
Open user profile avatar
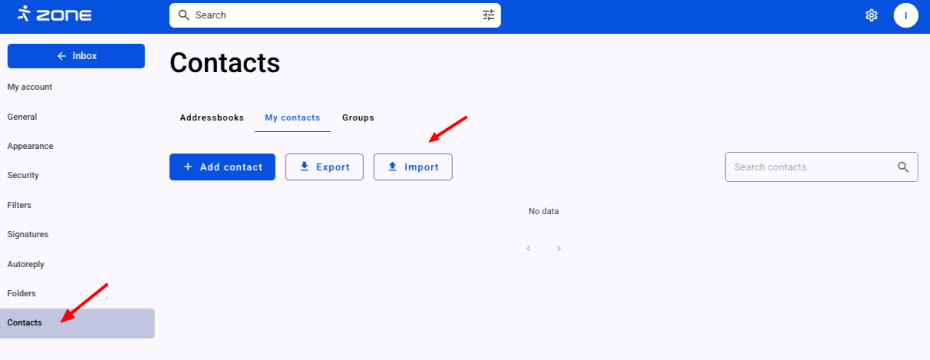[905, 15]
